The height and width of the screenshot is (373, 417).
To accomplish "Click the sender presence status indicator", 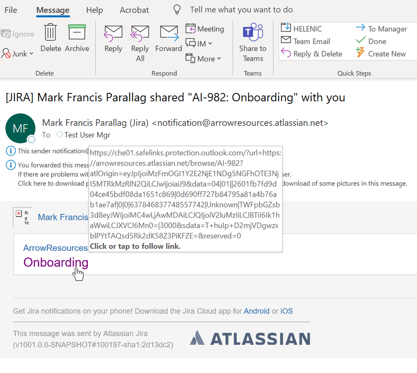I will tap(32, 139).
